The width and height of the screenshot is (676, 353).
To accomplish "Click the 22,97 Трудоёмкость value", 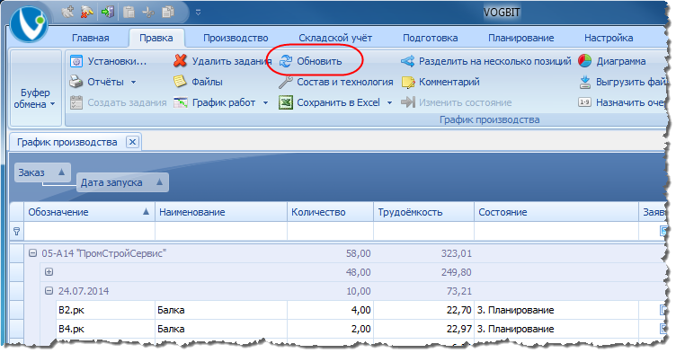I will (x=459, y=329).
